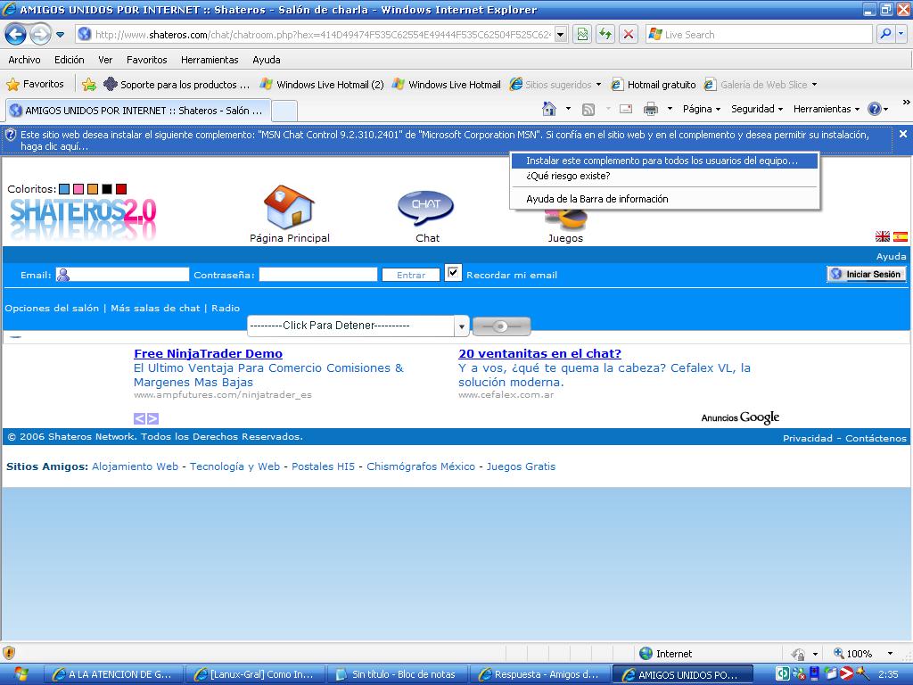Open the Herramientas menu in menu bar
This screenshot has height=685, width=913.
(210, 60)
